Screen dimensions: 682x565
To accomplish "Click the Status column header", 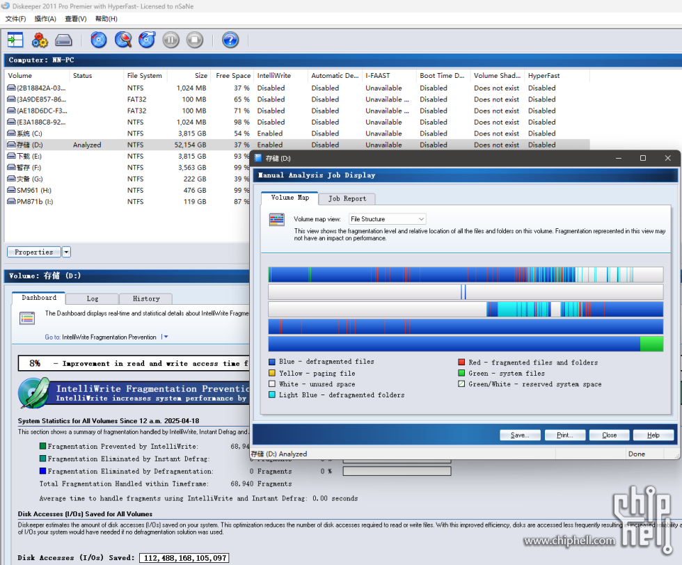I will [97, 76].
